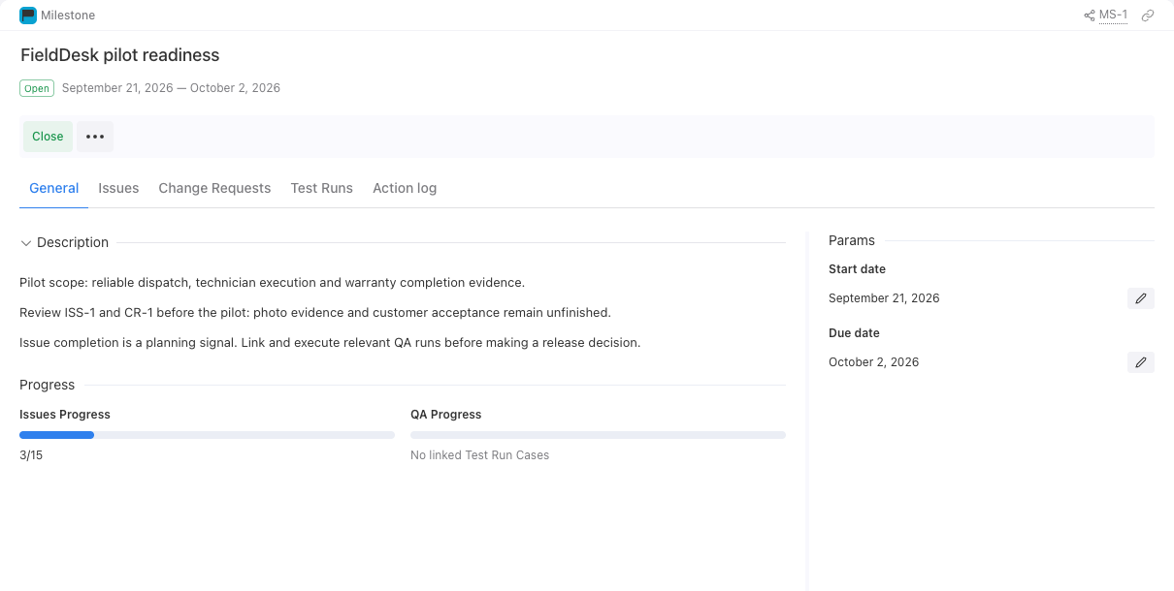Click the Issues Progress label
1174x591 pixels.
click(65, 415)
